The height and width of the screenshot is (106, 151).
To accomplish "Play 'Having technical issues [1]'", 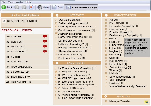I will [x=75, y=48].
